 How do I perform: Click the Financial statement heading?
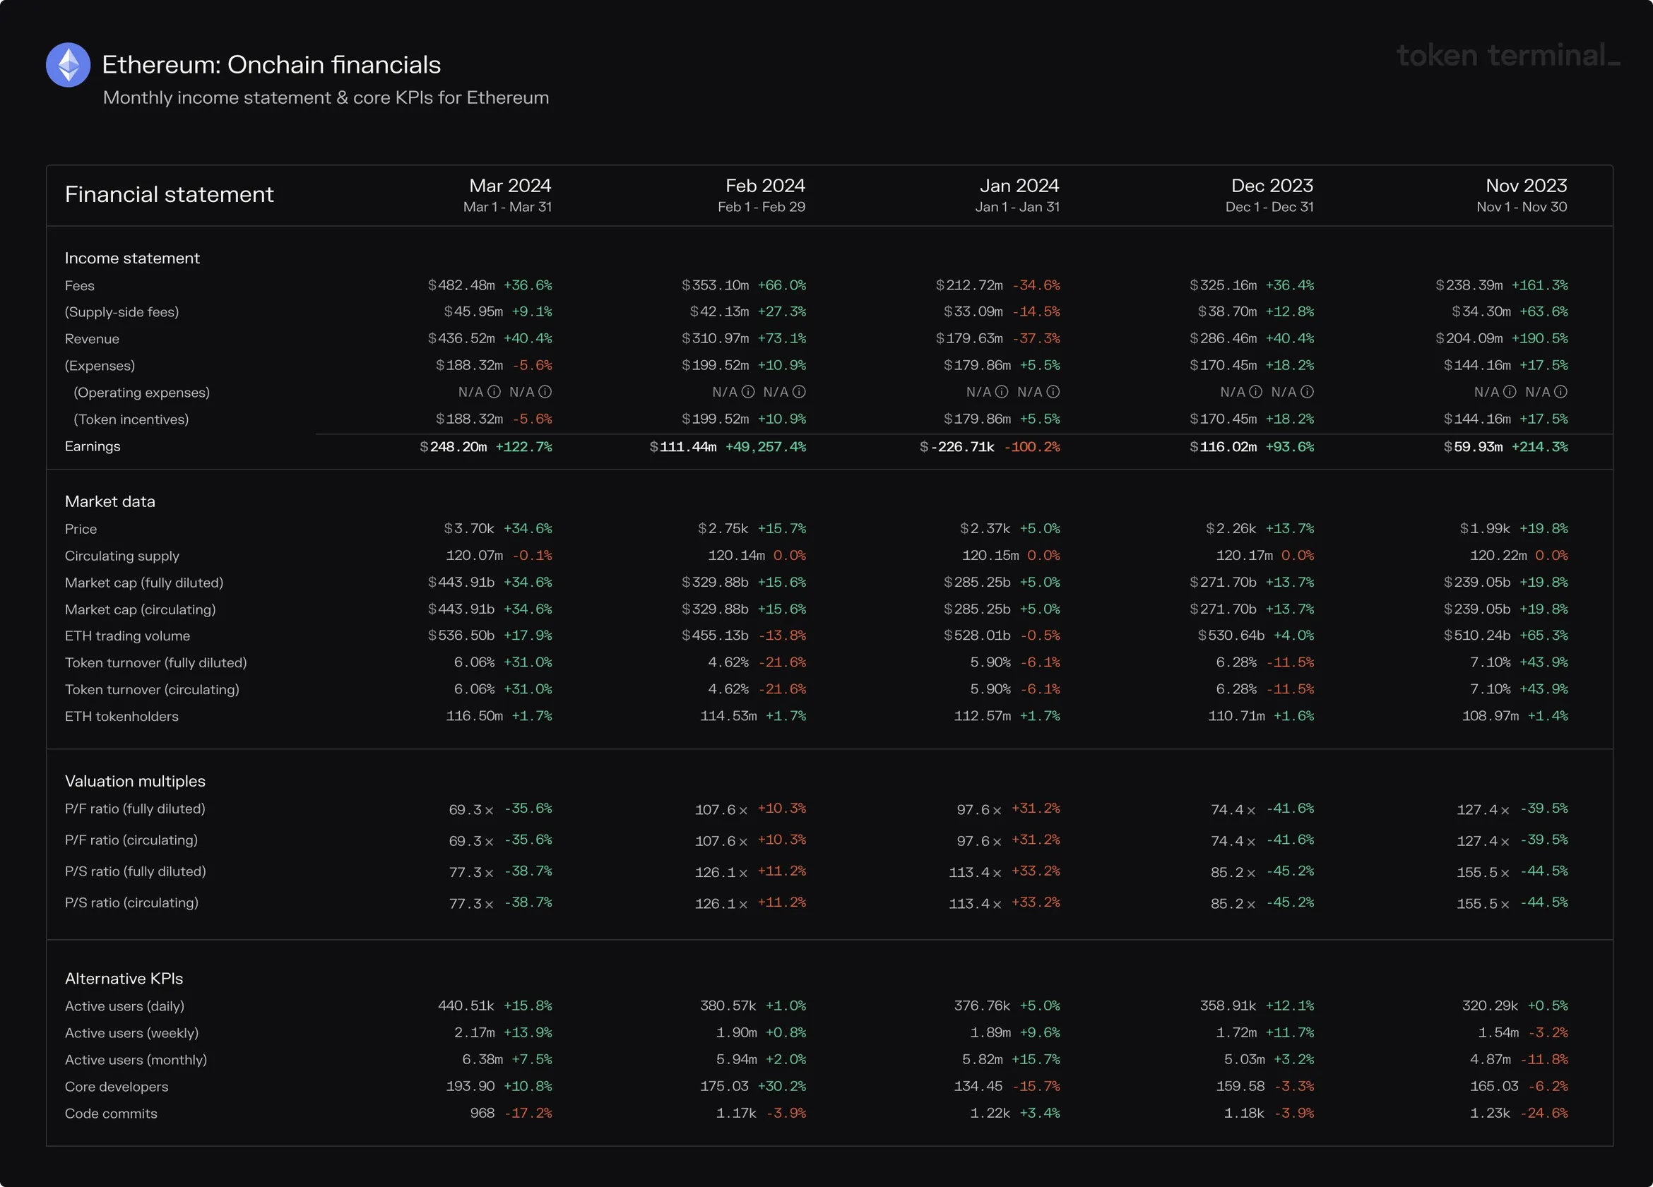point(169,195)
